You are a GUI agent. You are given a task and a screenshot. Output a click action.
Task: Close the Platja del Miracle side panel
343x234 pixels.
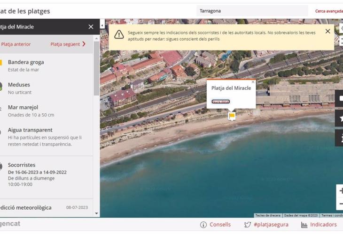pyautogui.click(x=91, y=27)
